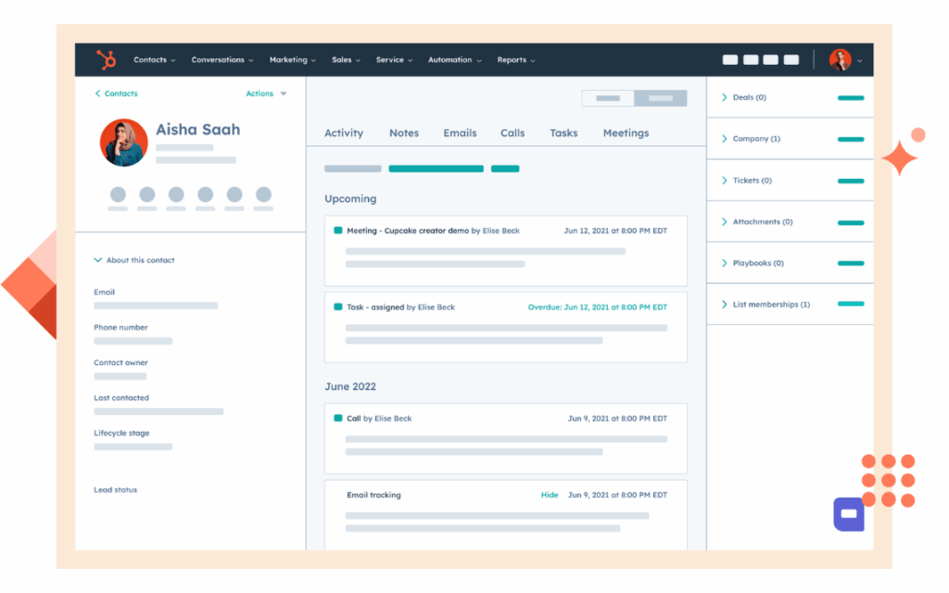Image resolution: width=949 pixels, height=593 pixels.
Task: Click the Email tracking title
Action: (373, 495)
